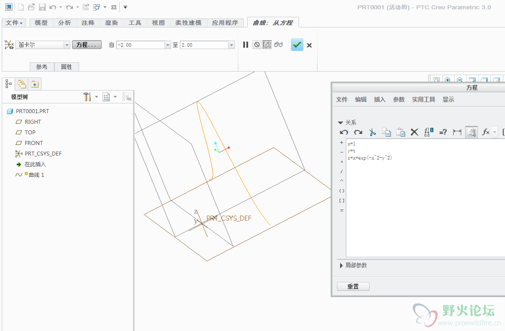505x331 pixels.
Task: Click the start value field showing -2.00
Action: click(x=141, y=45)
